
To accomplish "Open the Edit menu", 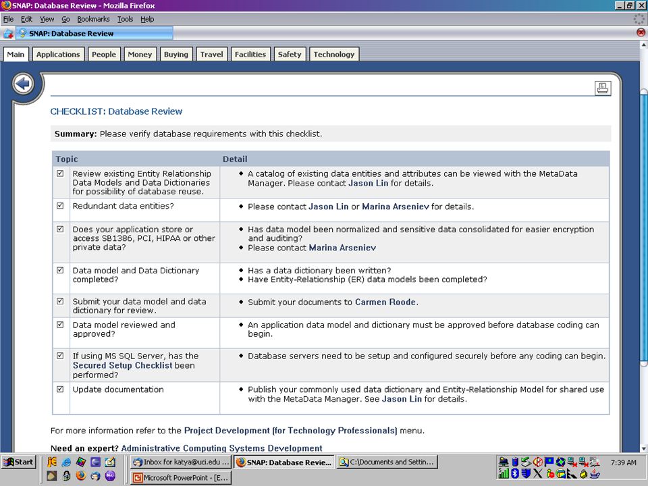I will [x=26, y=19].
